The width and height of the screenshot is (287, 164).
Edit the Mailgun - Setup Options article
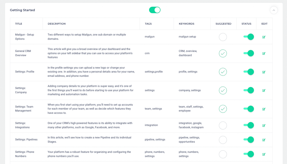(264, 37)
